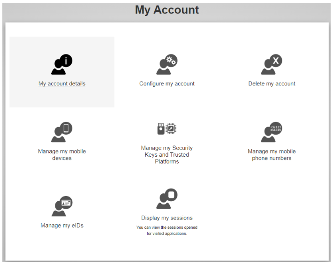Viewport: 333px width, 265px height.
Task: Select the Display my sessions link
Action: click(167, 218)
